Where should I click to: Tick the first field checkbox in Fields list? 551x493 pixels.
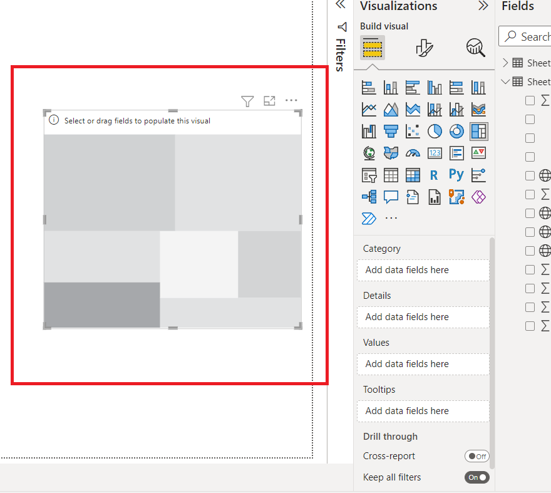530,101
